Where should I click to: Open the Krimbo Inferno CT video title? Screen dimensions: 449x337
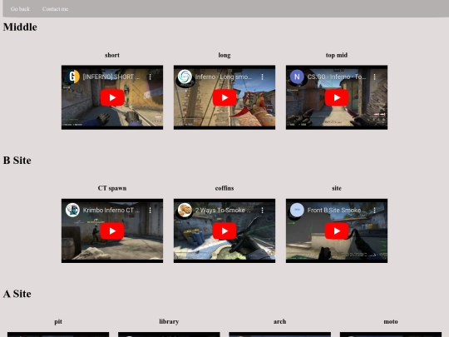111,210
